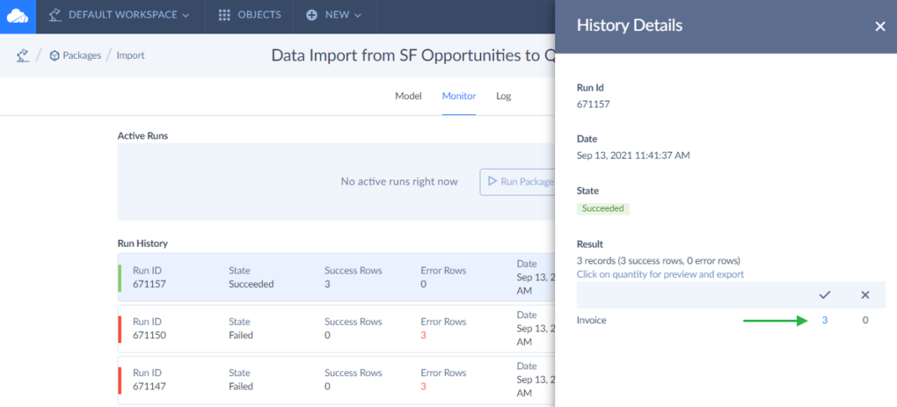Click the Invoice row label
897x407 pixels.
tap(591, 321)
